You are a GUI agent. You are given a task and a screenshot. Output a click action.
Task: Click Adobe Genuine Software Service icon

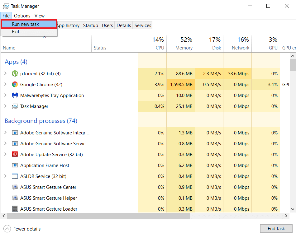pos(15,144)
